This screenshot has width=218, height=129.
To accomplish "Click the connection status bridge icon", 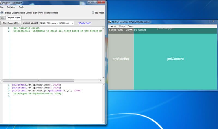I will coord(2,12).
